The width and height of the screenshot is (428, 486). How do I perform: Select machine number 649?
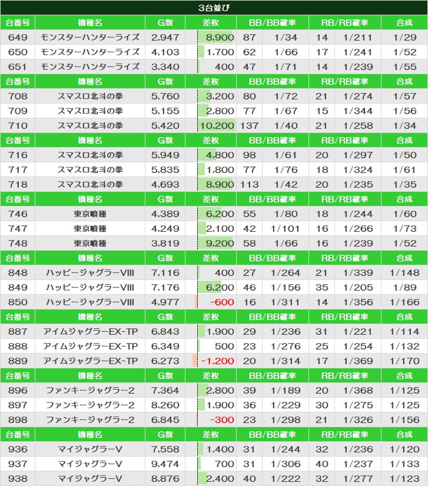(x=18, y=38)
